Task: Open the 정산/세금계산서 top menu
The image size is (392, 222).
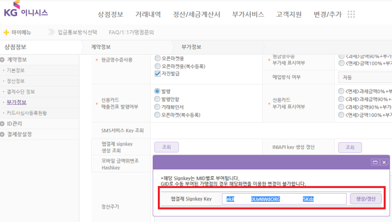Action: coord(197,14)
